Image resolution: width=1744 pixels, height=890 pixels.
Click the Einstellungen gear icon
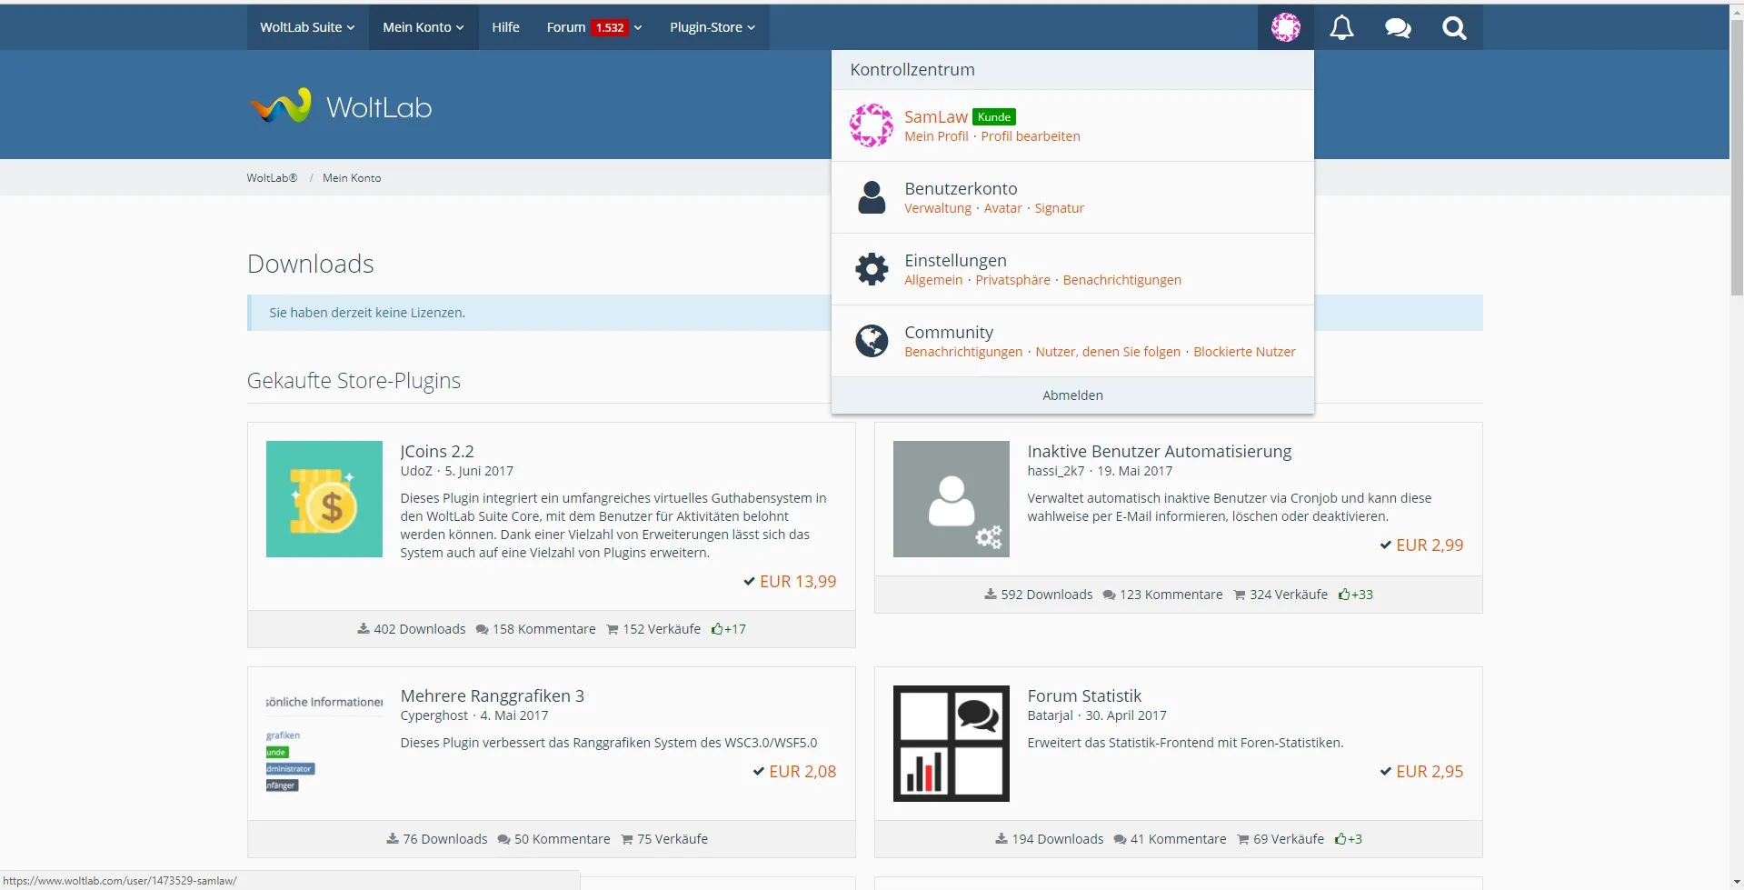pyautogui.click(x=872, y=269)
